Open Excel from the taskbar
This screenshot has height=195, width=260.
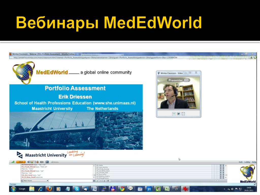[167, 189]
